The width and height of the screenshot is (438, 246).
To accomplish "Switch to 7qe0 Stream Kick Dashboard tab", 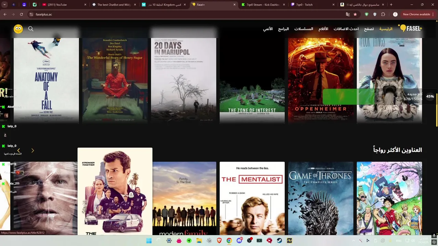I will coord(263,5).
